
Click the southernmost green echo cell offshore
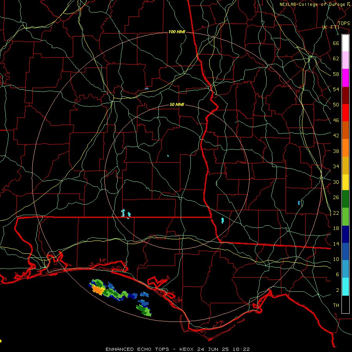point(144,311)
